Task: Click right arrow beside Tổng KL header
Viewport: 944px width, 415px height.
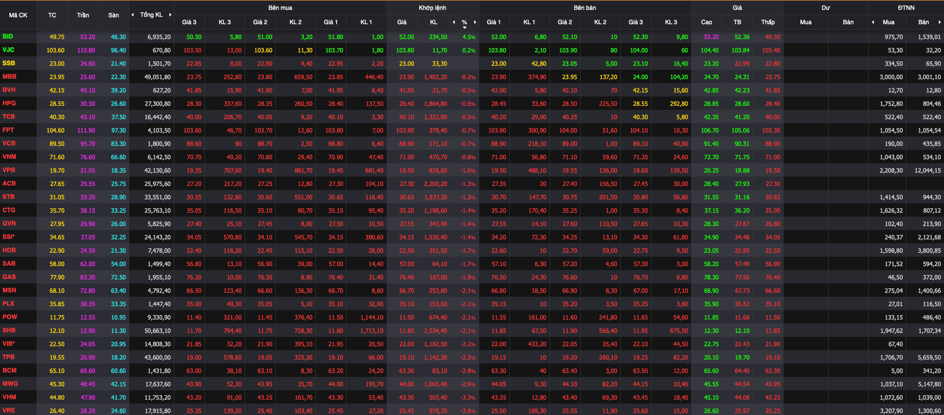Action: [170, 15]
